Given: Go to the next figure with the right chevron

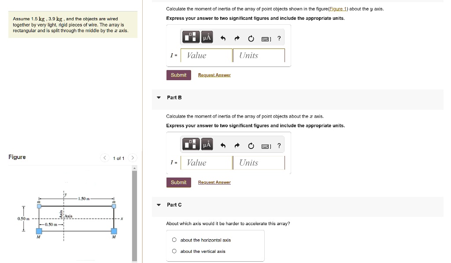Looking at the screenshot, I should coord(133,158).
